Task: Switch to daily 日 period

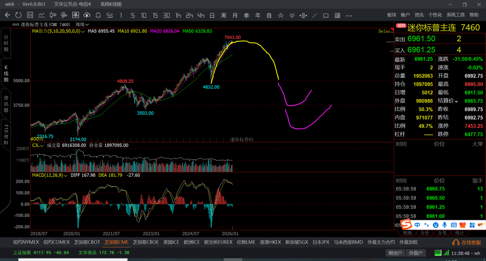Action: pyautogui.click(x=212, y=15)
